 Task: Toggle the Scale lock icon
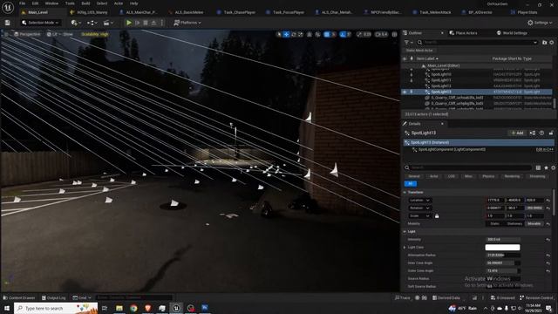pyautogui.click(x=437, y=215)
